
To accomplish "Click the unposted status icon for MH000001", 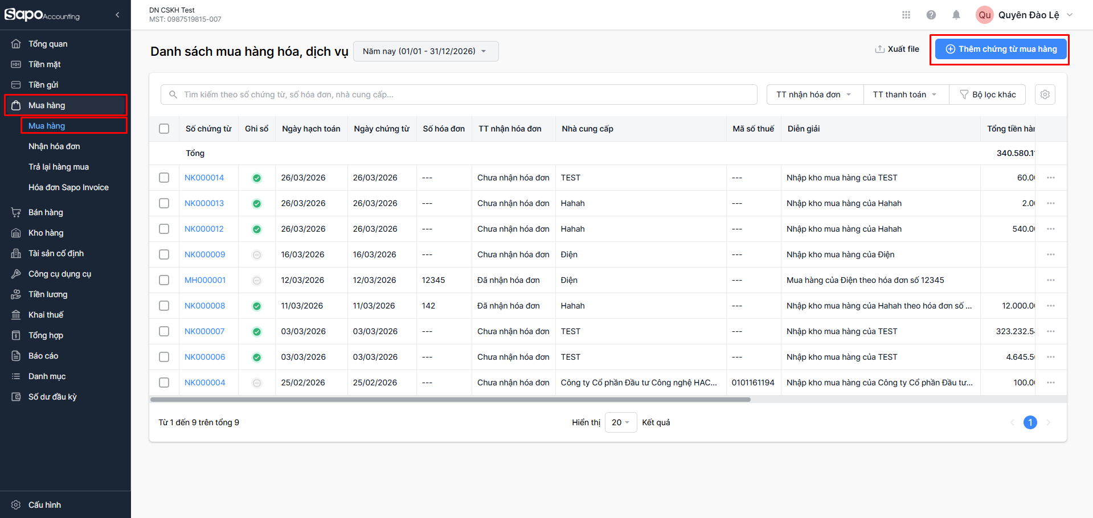I will [257, 281].
